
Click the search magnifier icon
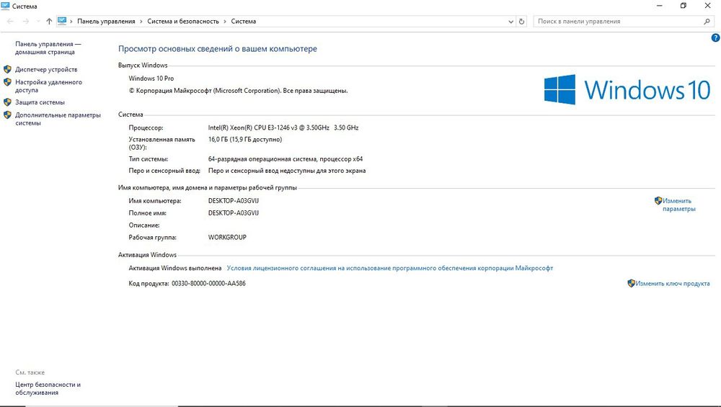pos(707,21)
